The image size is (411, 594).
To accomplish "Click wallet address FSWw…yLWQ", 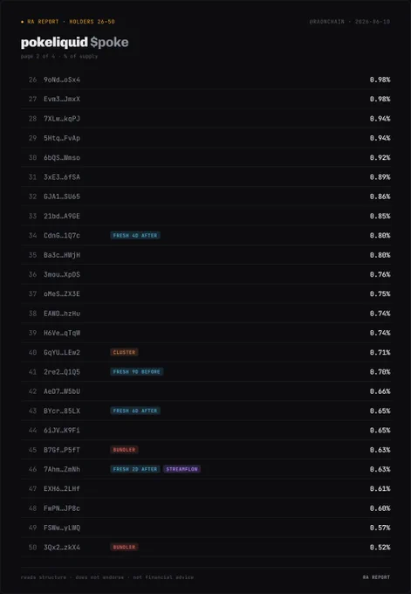I will [x=62, y=528].
